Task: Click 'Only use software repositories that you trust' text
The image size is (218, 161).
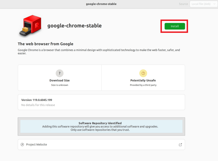Action: point(100,130)
